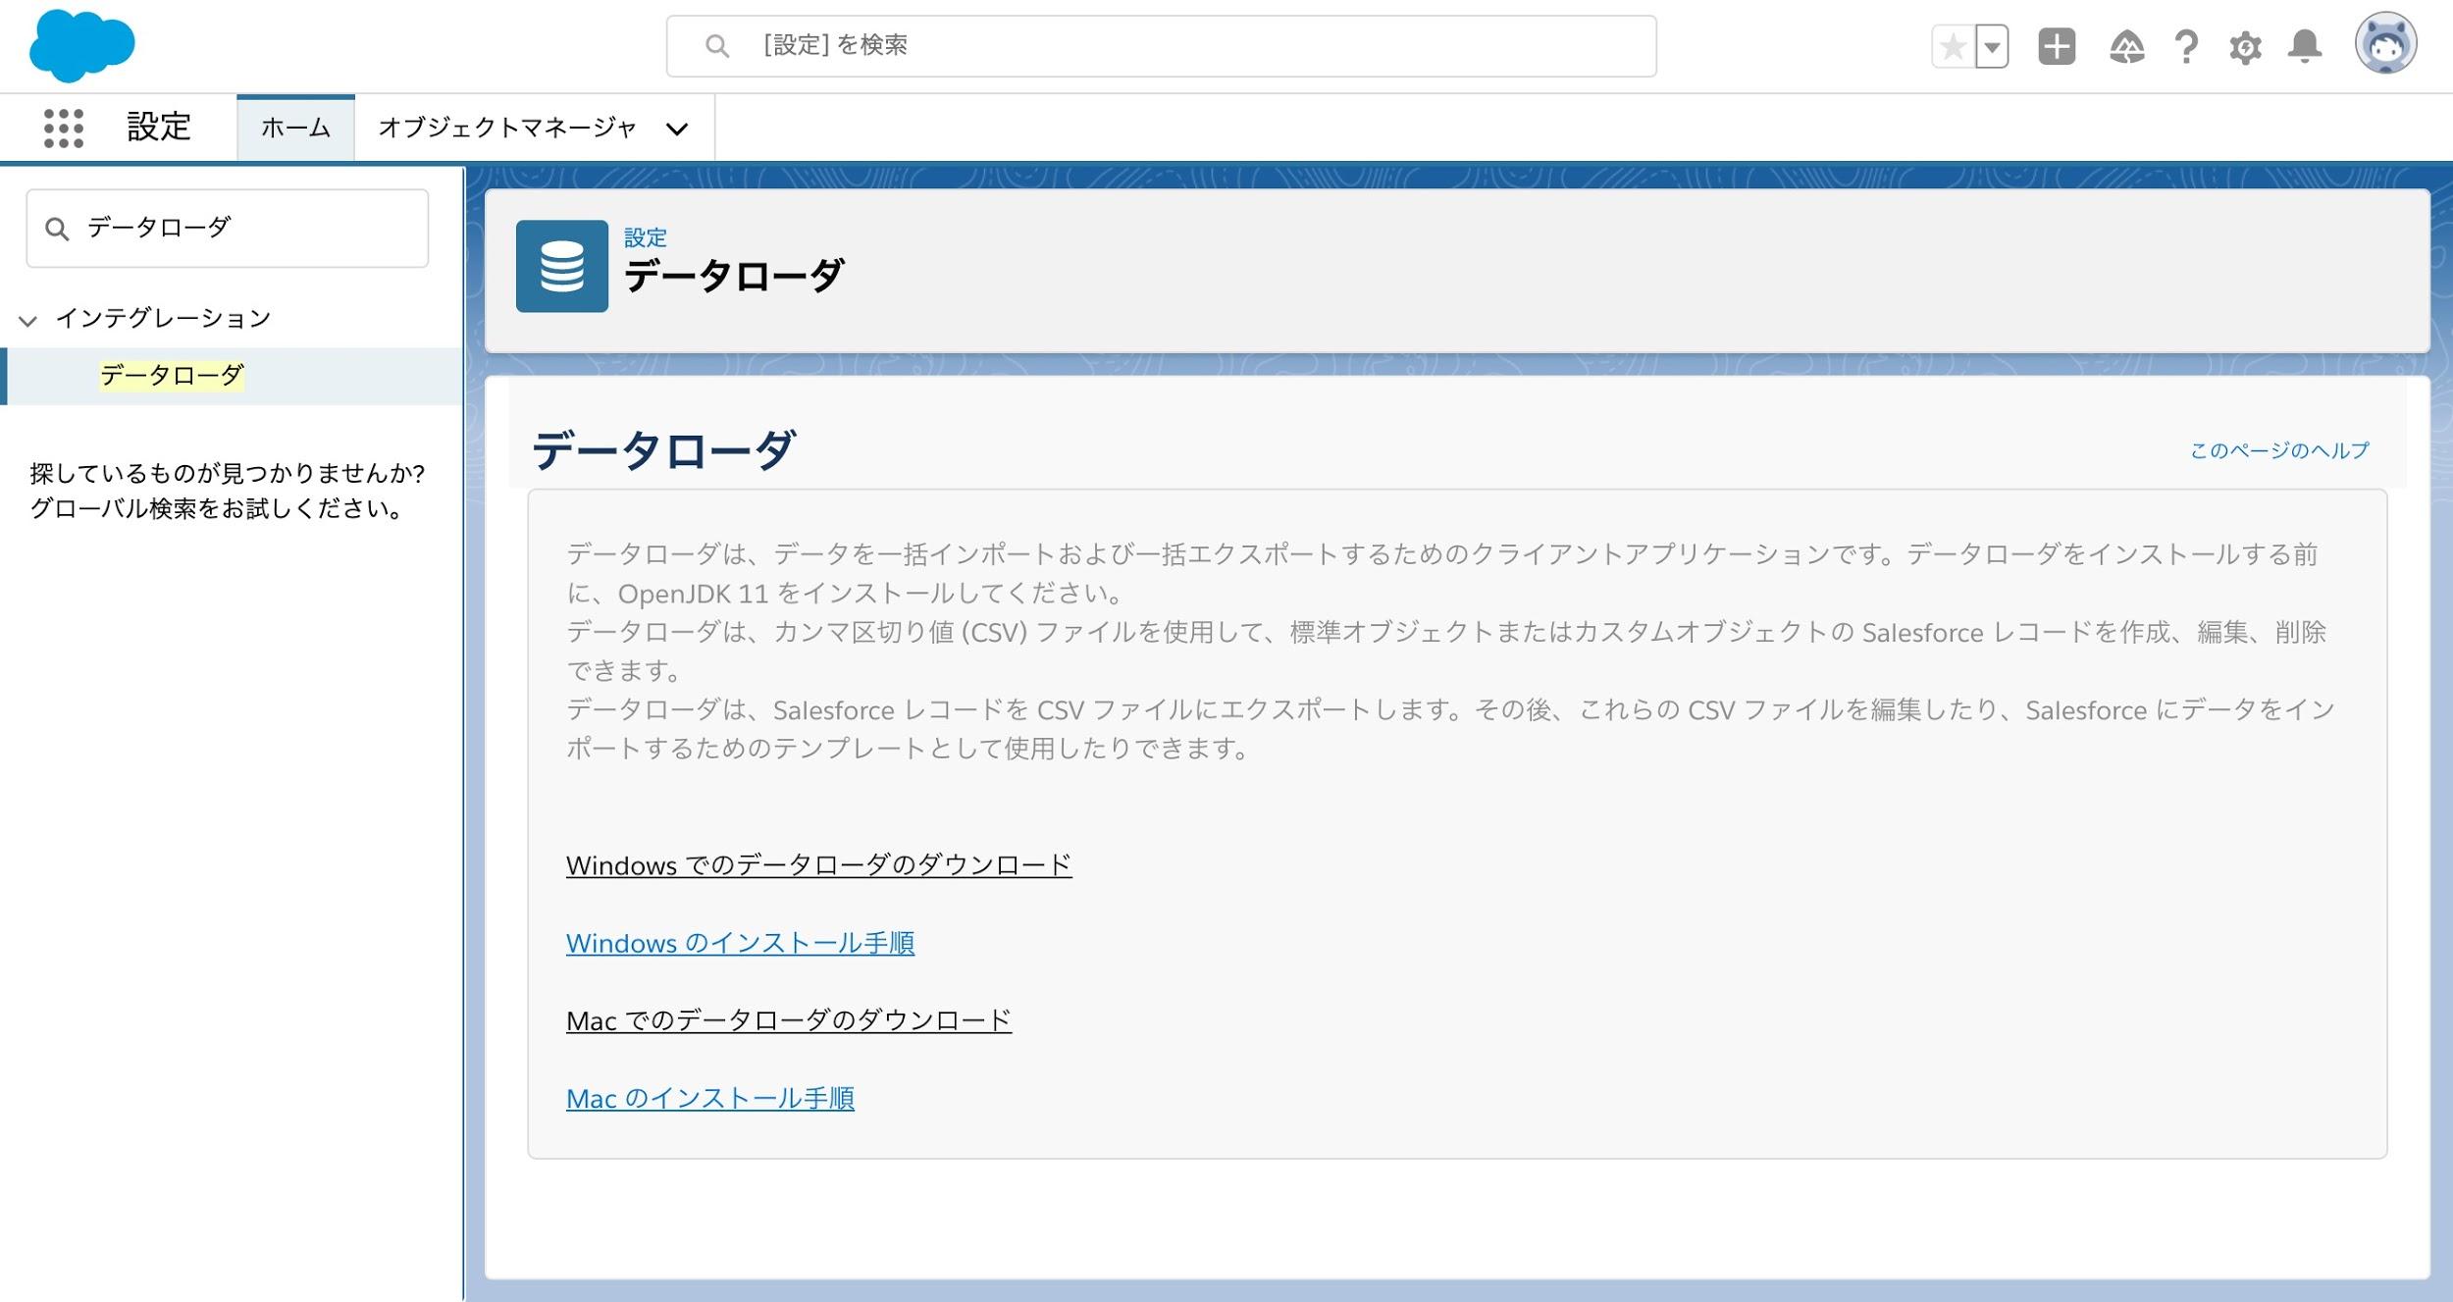The width and height of the screenshot is (2453, 1302).
Task: Select データローダ in the sidebar tree
Action: tap(172, 375)
